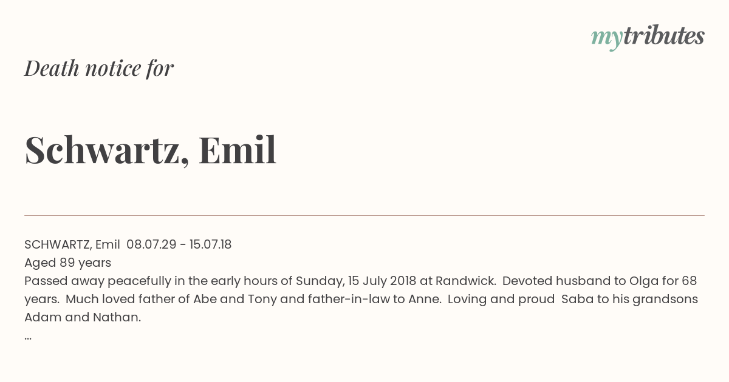The width and height of the screenshot is (729, 382).
Task: Click the horizontal divider line under the title
Action: point(364,215)
